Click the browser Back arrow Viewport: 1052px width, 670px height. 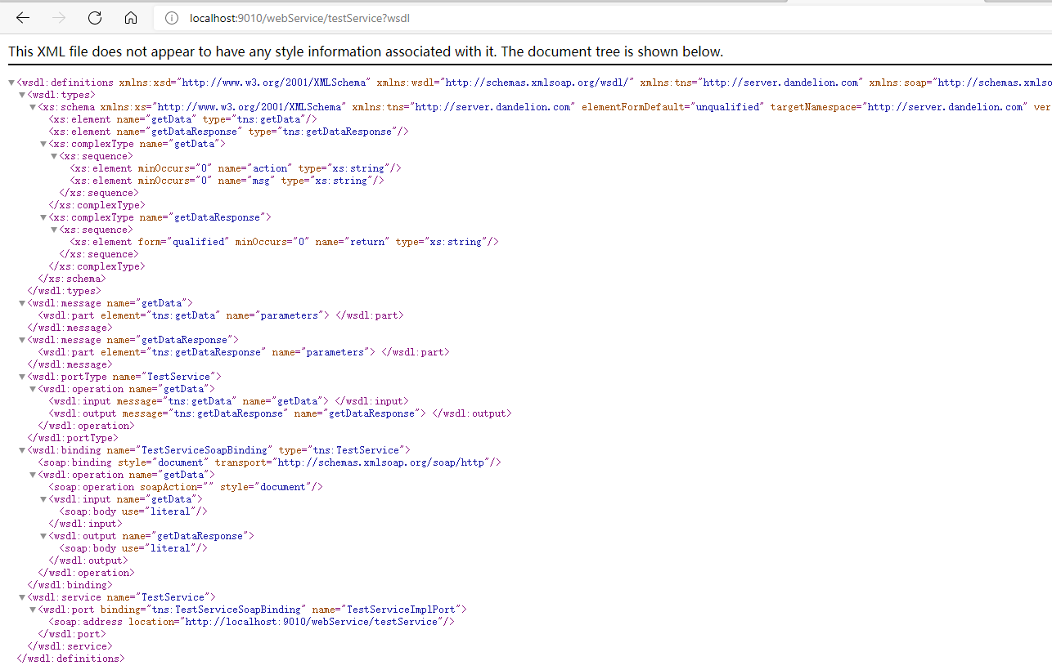pos(23,18)
